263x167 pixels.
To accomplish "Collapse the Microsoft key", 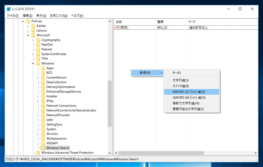I will pos(28,35).
